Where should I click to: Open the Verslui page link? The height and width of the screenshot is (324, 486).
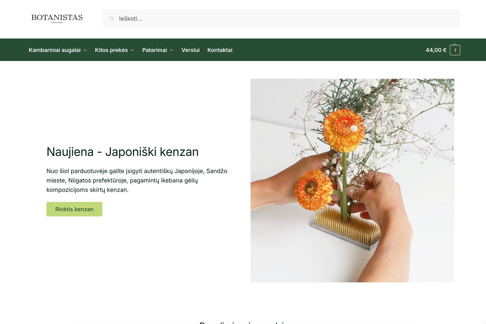point(190,50)
